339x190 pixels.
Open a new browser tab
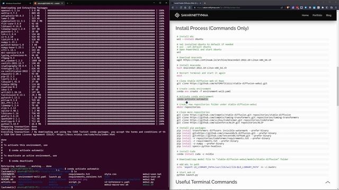tap(205, 3)
